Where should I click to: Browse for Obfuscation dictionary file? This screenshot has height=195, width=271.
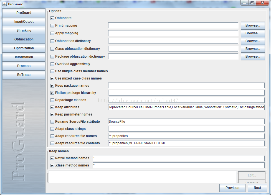coord(253,41)
